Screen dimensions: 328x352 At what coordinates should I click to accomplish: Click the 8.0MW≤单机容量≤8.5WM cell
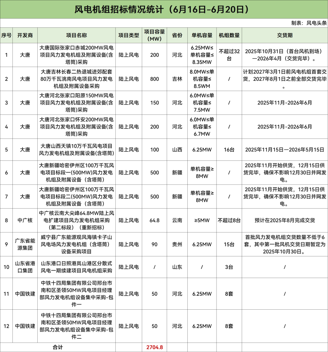202,79
